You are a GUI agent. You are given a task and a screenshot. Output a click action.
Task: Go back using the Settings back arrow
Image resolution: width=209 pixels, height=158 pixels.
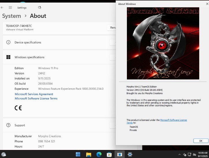[2, 7]
